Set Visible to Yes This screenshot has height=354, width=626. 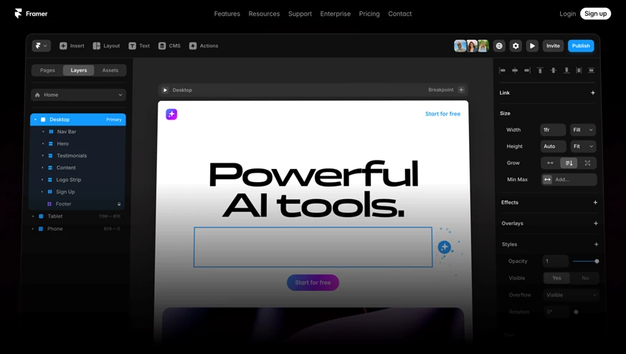click(556, 278)
